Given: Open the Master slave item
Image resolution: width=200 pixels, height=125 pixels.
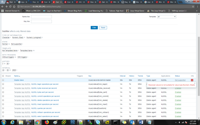Looking at the screenshot, I should [x=19, y=80].
